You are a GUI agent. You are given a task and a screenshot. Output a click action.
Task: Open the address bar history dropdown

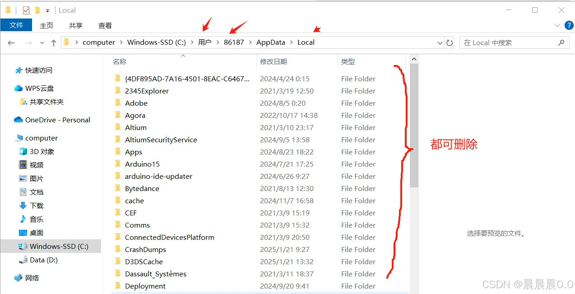[x=441, y=42]
